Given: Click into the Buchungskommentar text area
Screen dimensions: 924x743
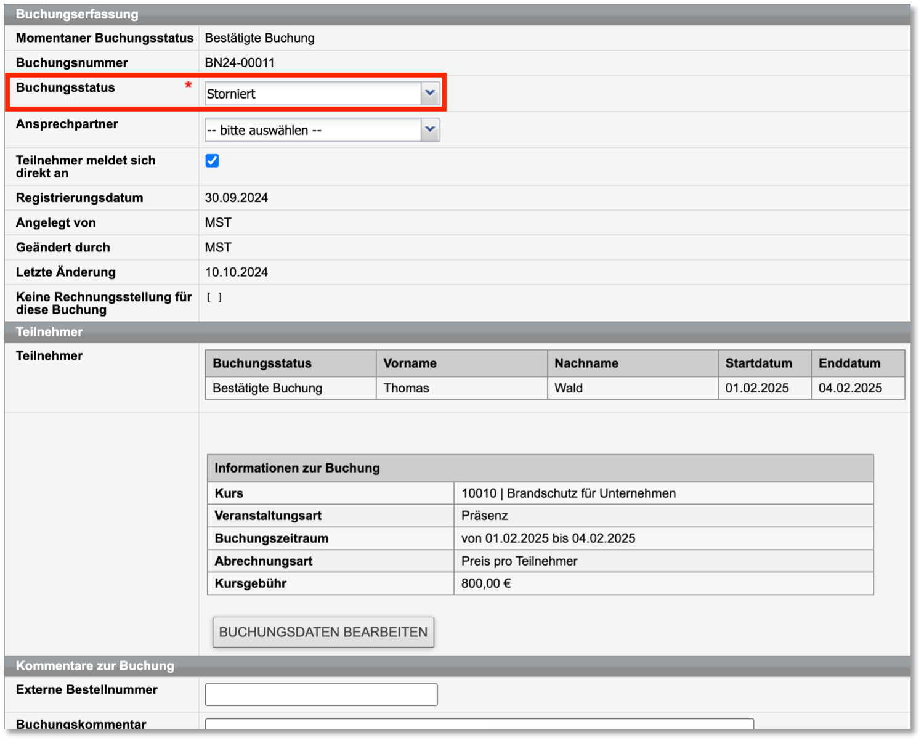Looking at the screenshot, I should tap(479, 724).
